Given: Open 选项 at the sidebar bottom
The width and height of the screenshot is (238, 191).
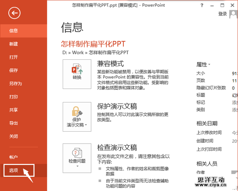Looking at the screenshot, I should pos(14,170).
